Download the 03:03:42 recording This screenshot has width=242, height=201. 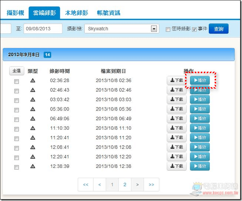[x=177, y=99]
